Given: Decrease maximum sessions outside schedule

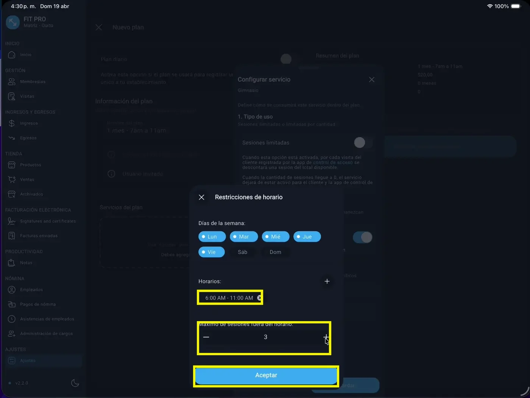Looking at the screenshot, I should coord(206,337).
